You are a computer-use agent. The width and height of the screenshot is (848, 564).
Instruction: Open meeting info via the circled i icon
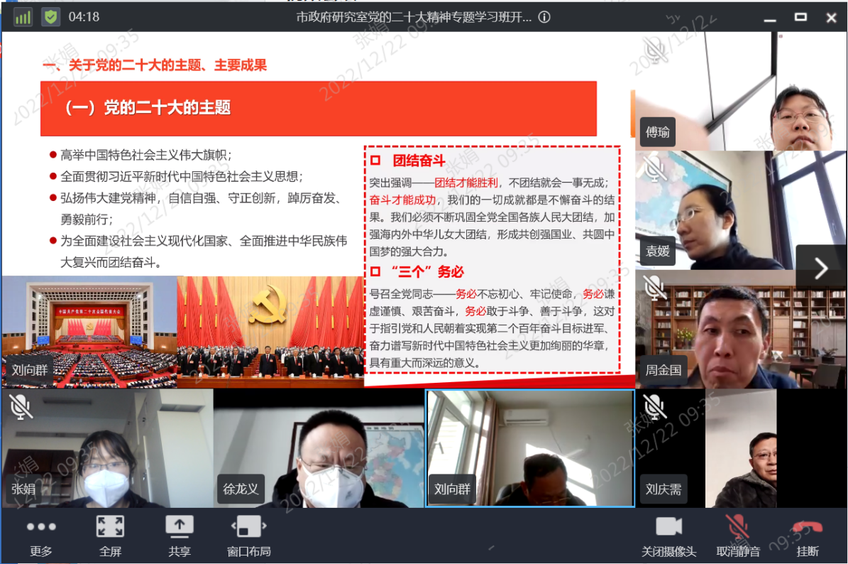(x=544, y=17)
